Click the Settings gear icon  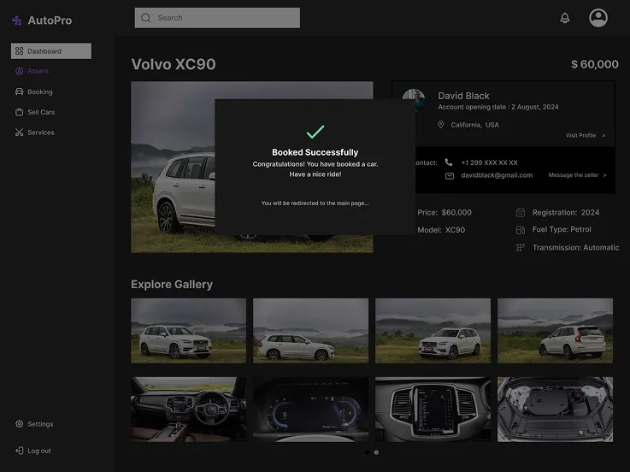[19, 424]
